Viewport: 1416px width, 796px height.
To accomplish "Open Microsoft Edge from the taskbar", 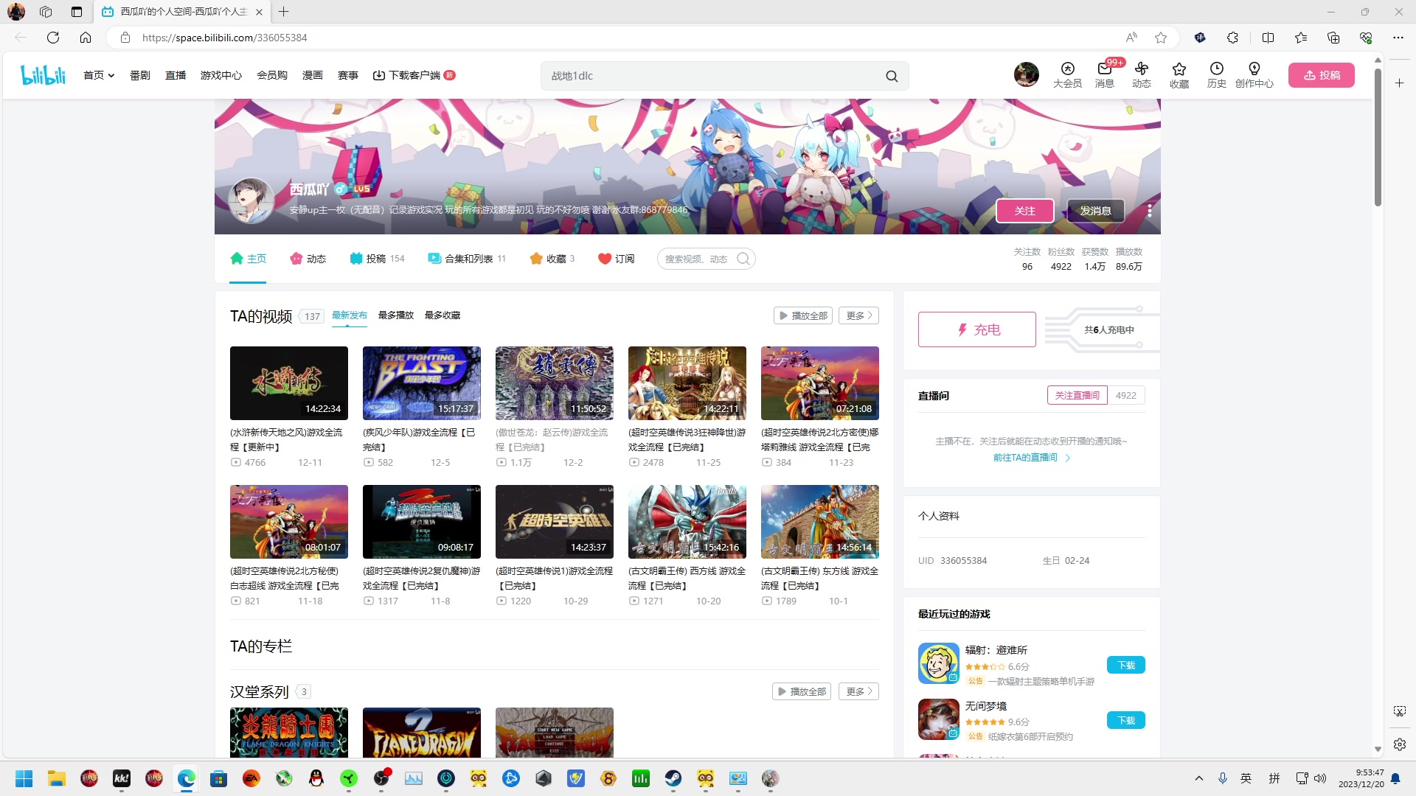I will [186, 779].
